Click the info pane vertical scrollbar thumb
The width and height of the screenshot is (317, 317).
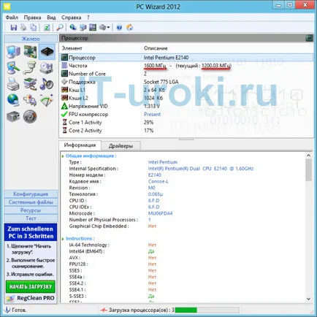pyautogui.click(x=308, y=170)
